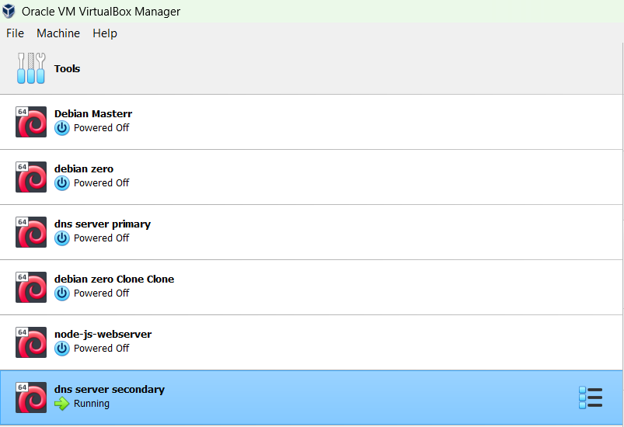Select the dns server primary VM name
This screenshot has width=624, height=427.
[x=103, y=224]
